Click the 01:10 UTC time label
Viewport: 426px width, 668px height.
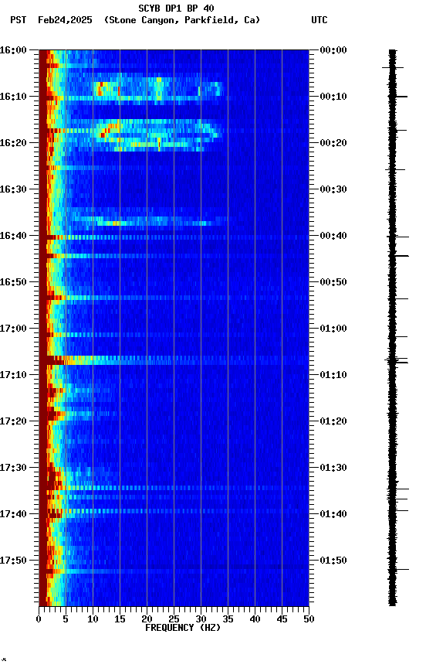pyautogui.click(x=333, y=375)
